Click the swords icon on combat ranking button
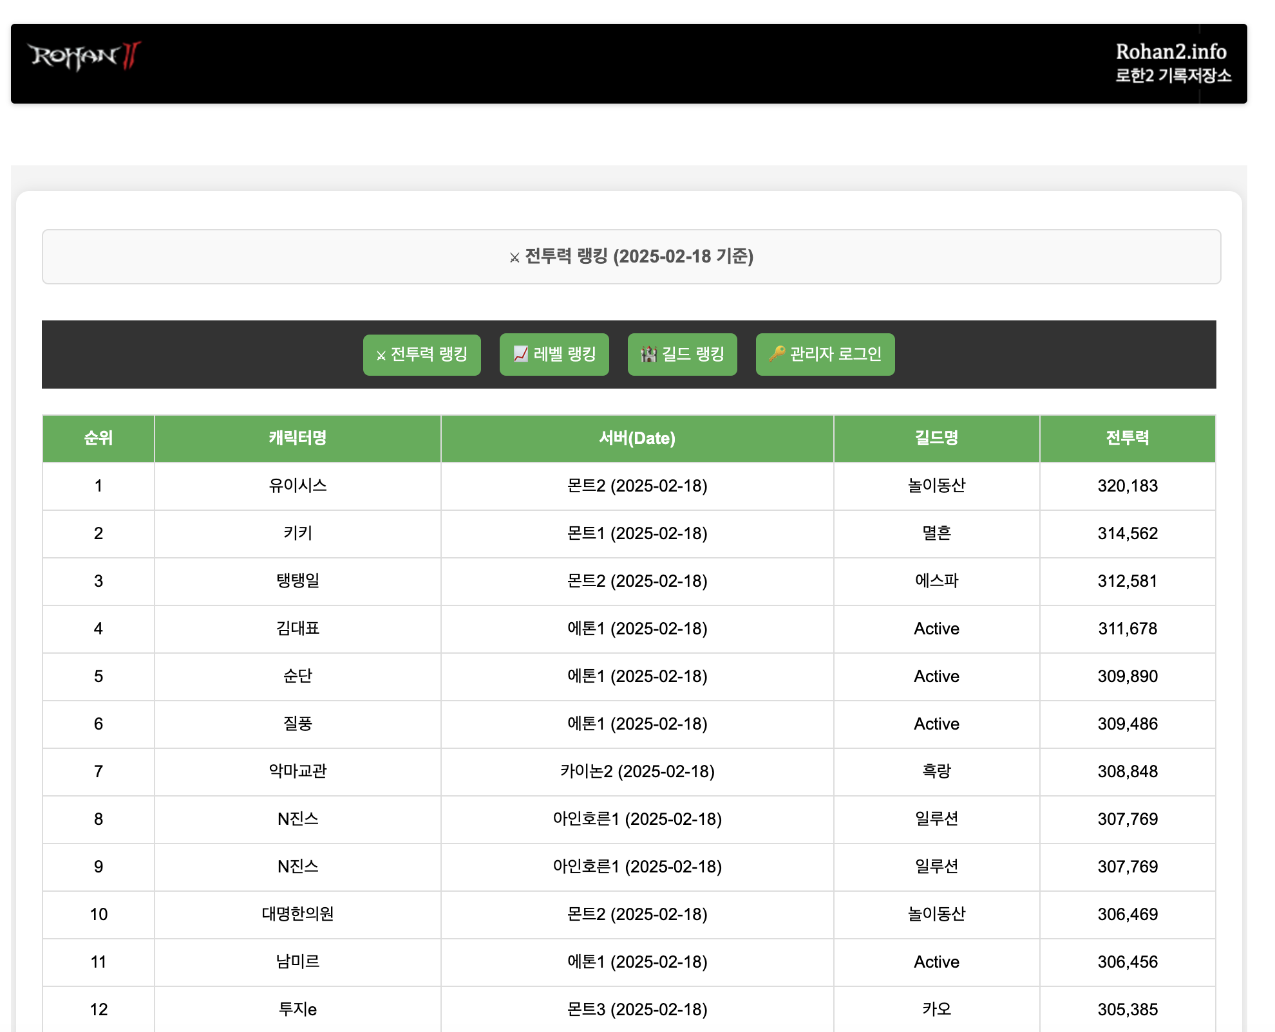 [x=381, y=355]
